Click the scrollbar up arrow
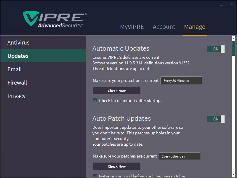Image resolution: width=237 pixels, height=178 pixels. (x=233, y=38)
